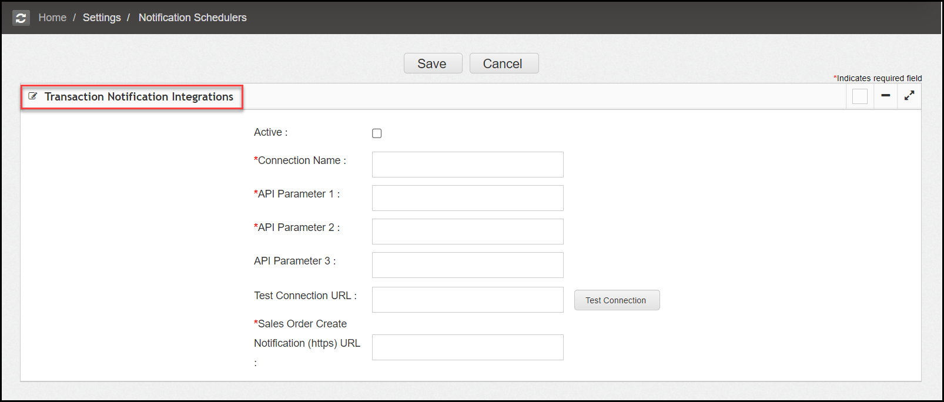Expand the panel to full screen

tap(909, 96)
